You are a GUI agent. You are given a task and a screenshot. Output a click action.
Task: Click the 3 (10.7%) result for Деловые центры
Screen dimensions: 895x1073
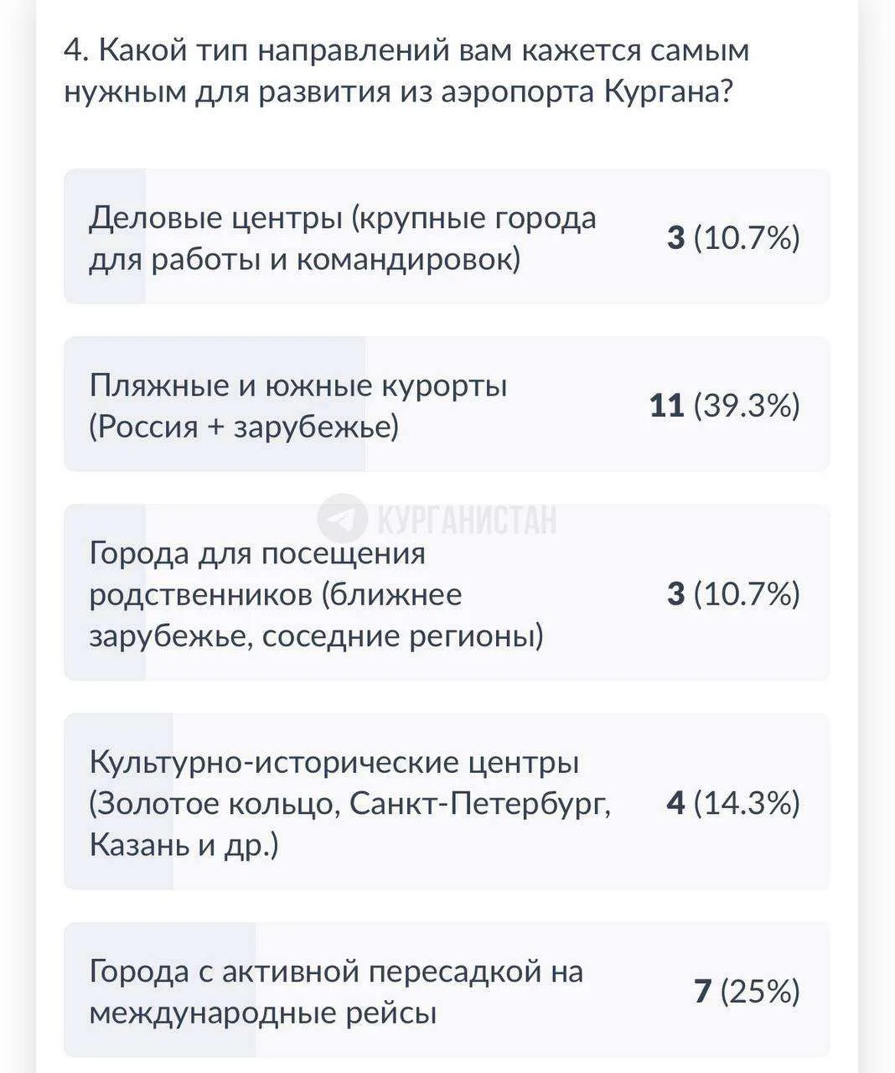pos(733,238)
